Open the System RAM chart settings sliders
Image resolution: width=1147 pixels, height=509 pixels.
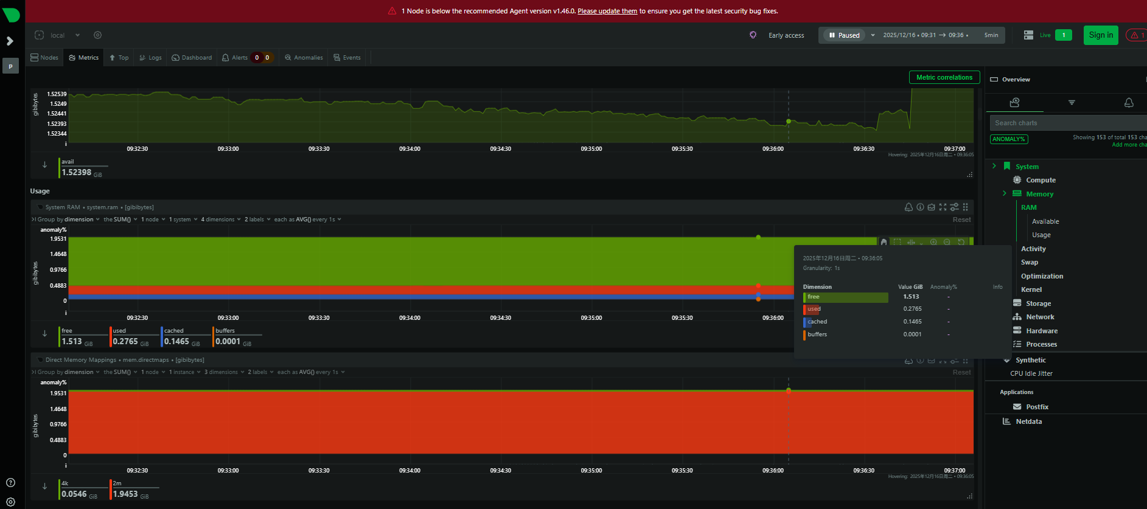[954, 207]
